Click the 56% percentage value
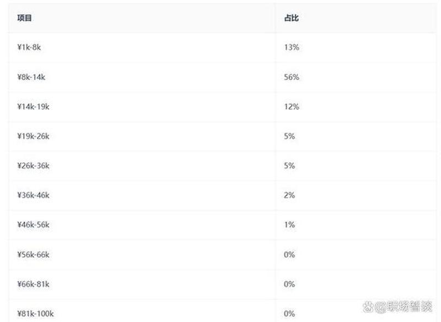441x322 pixels. point(292,77)
